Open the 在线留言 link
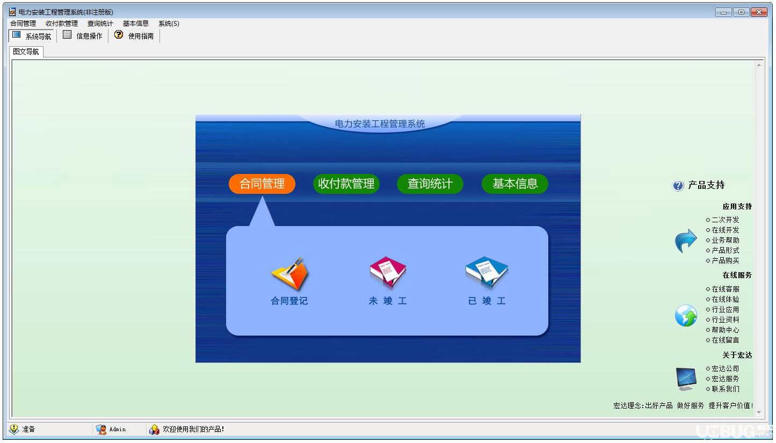Viewport: 776px width, 443px height. (x=726, y=340)
